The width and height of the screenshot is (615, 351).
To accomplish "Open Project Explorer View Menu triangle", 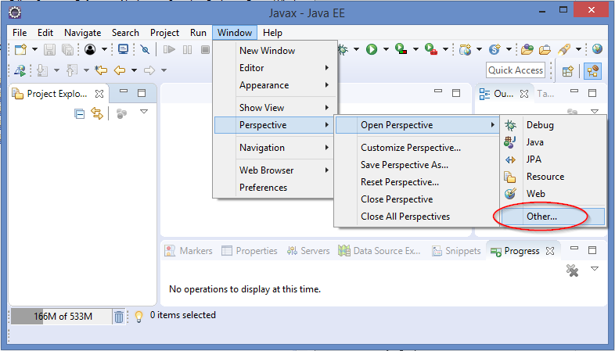I will coord(143,113).
